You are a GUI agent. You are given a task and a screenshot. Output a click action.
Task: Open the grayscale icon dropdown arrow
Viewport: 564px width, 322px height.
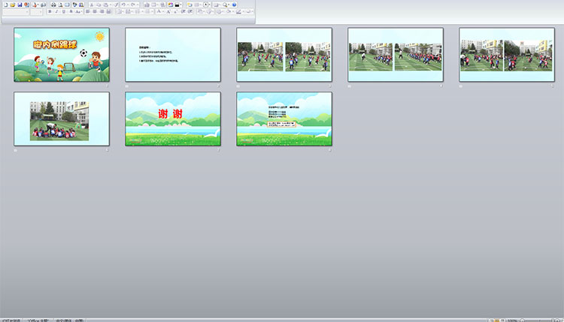[x=181, y=5]
